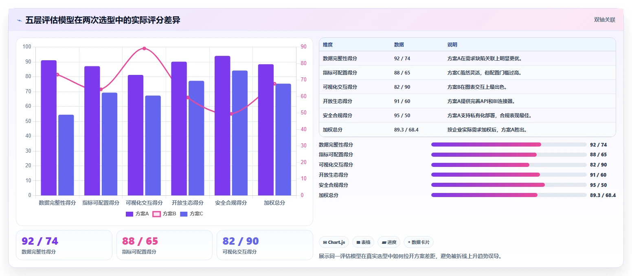Click the table cell showing 89.3 / 68.4

tap(406, 130)
